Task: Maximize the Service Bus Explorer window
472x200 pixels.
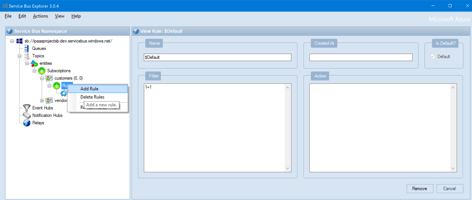Action: [450, 6]
